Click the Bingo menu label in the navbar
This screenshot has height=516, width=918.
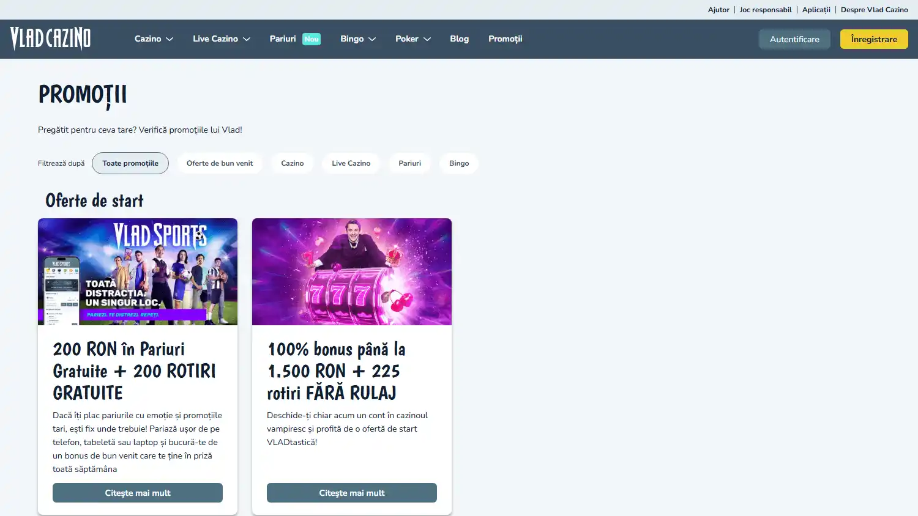[352, 39]
